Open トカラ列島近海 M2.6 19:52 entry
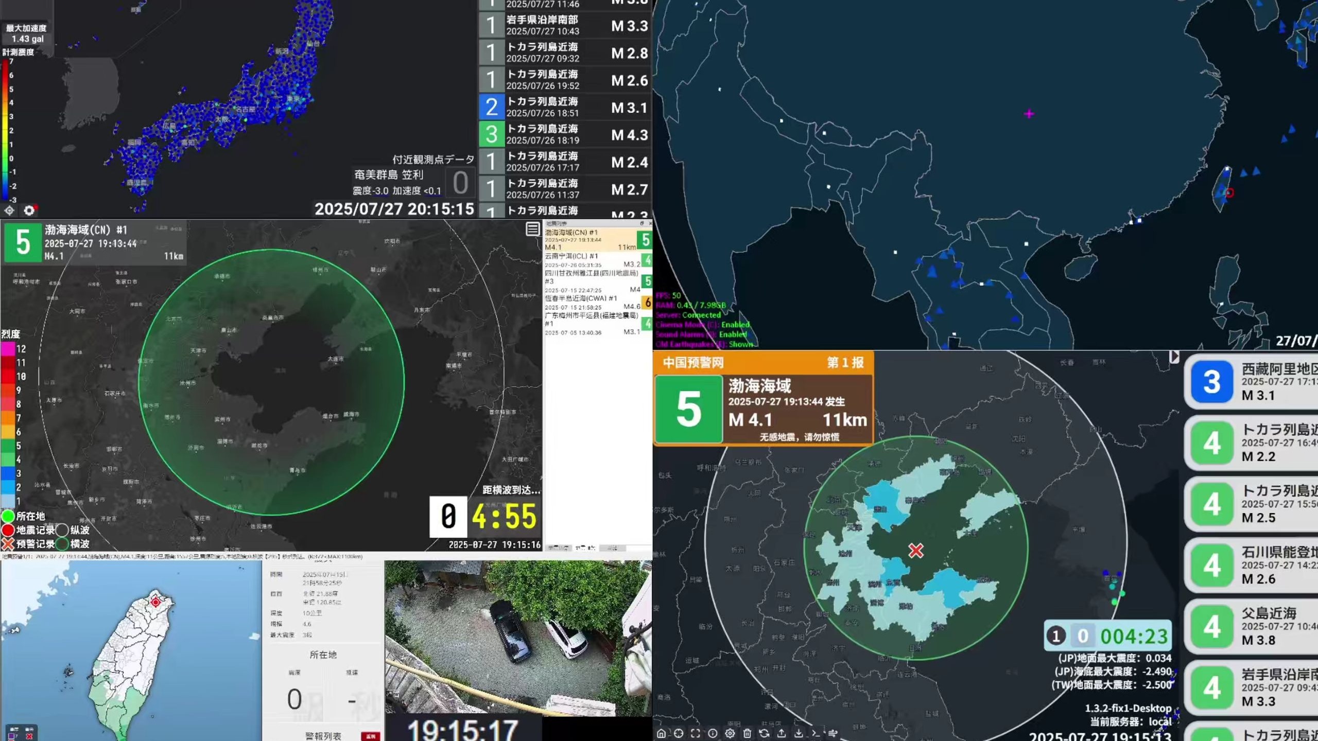The width and height of the screenshot is (1318, 741). [565, 80]
